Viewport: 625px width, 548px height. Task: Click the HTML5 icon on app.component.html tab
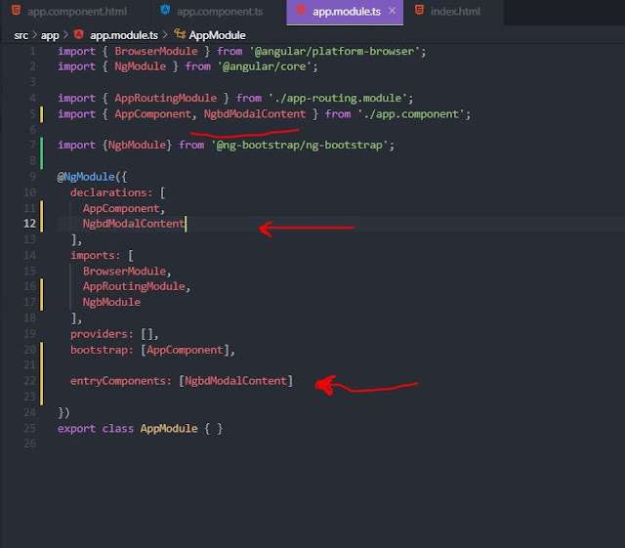(x=16, y=10)
